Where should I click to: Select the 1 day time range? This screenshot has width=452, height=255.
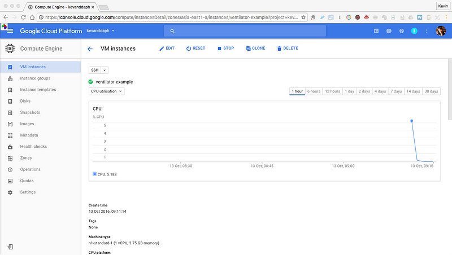[x=349, y=91]
